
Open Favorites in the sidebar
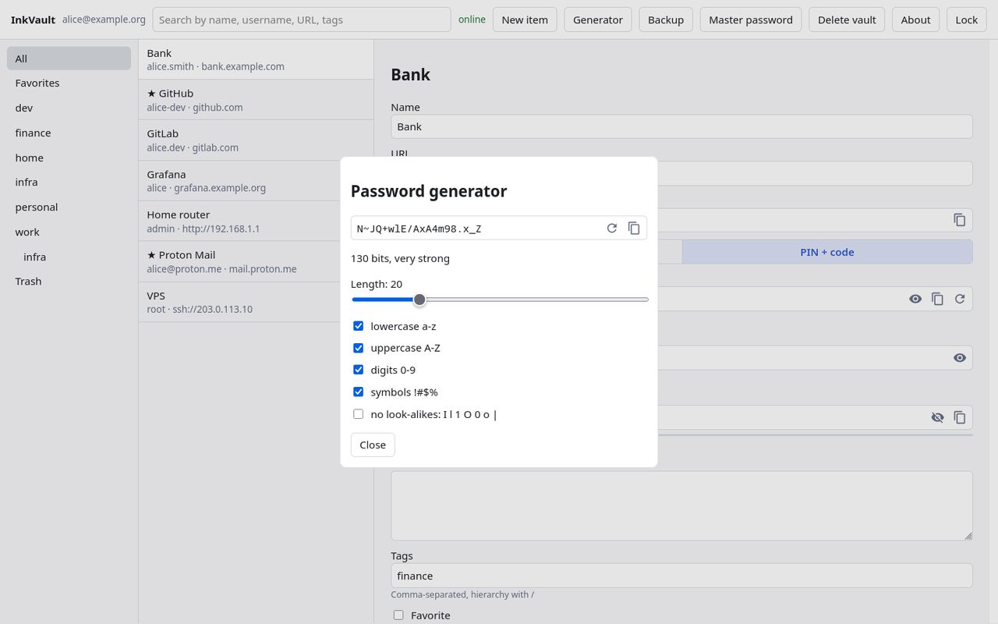[69, 83]
